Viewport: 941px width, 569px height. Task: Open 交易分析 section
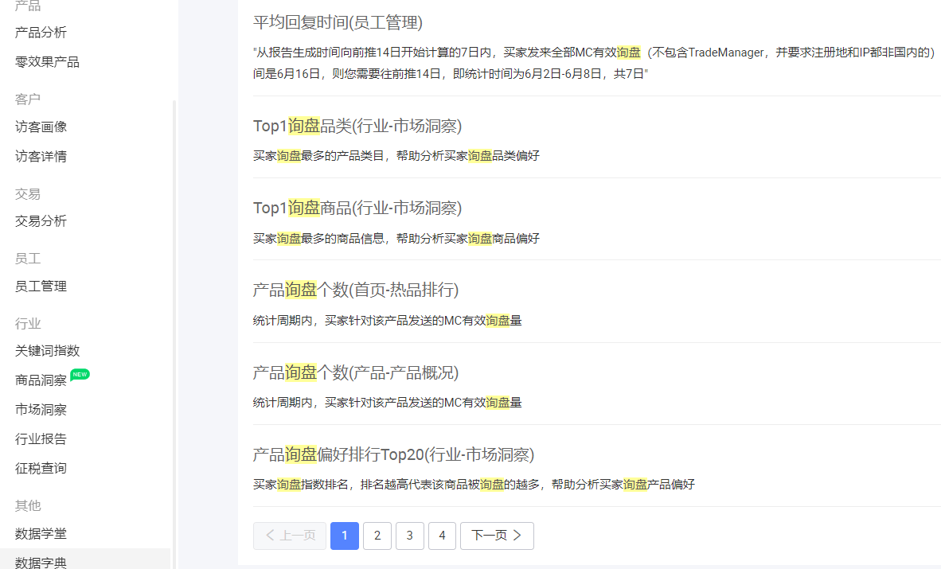tap(41, 221)
